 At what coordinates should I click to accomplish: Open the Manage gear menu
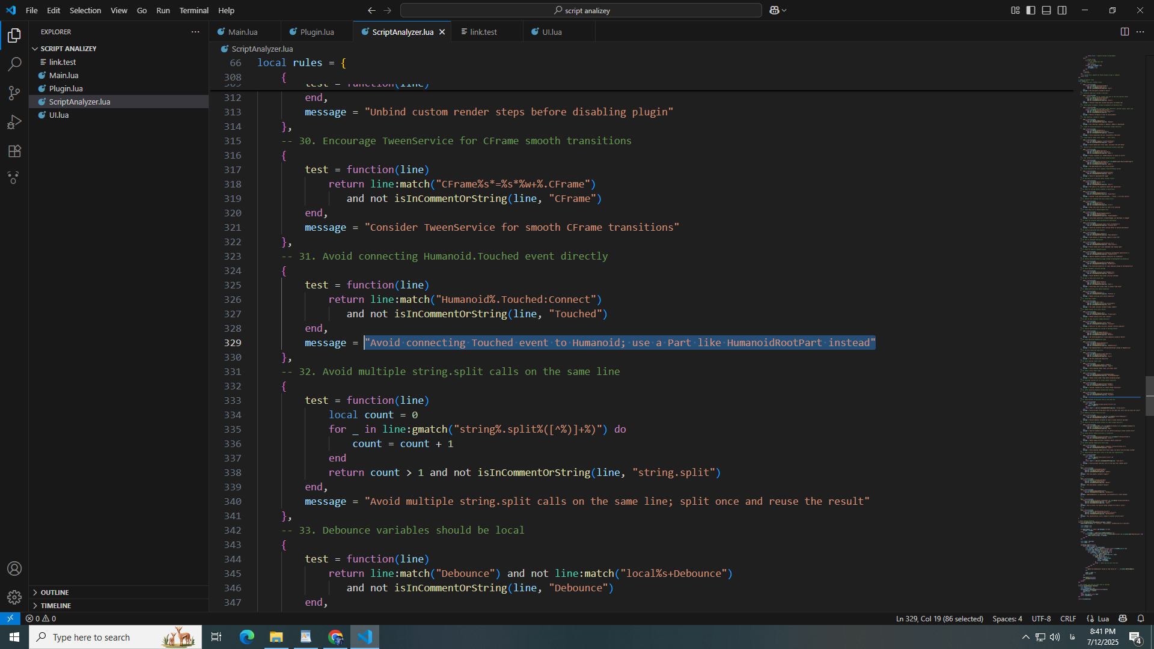point(14,597)
